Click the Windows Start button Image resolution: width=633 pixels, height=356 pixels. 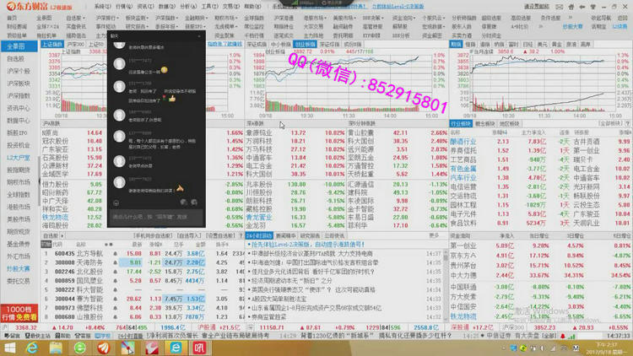[10, 348]
